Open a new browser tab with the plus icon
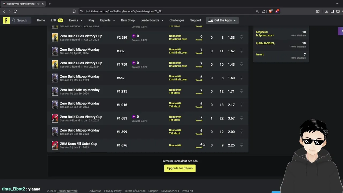This screenshot has width=343, height=193. click(x=50, y=4)
